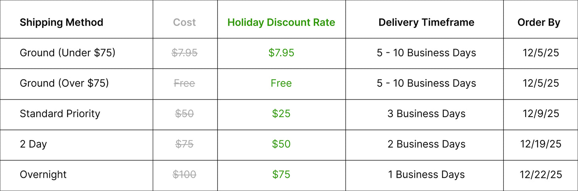This screenshot has height=191, width=578.
Task: Click the Ground (Over $75) row label
Action: pyautogui.click(x=64, y=83)
